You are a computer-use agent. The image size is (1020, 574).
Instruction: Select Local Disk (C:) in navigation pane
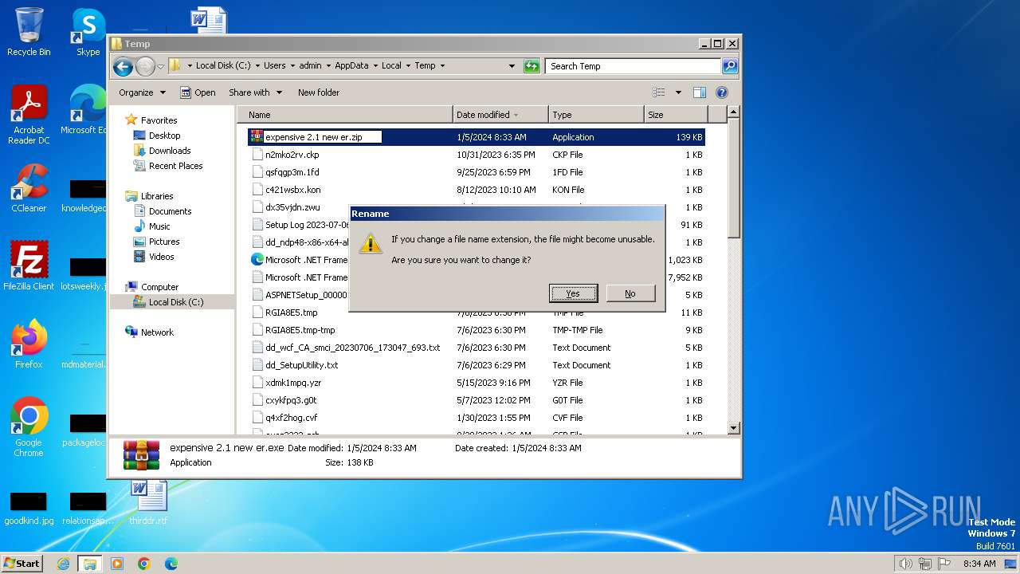(x=175, y=302)
